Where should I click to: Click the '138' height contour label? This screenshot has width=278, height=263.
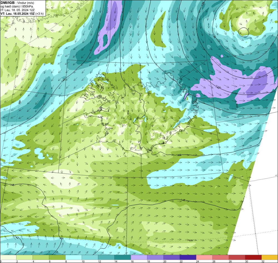203,4
